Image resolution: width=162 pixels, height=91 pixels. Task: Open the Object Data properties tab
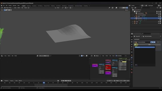[132, 67]
